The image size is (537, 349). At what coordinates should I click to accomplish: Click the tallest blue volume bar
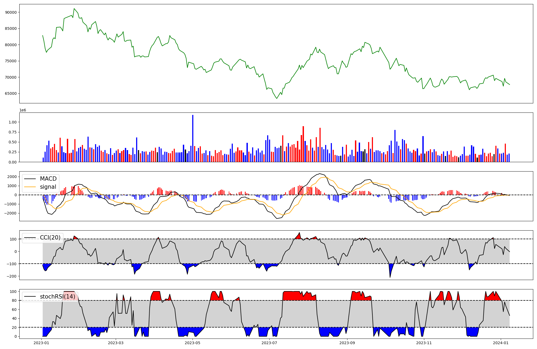click(x=193, y=138)
